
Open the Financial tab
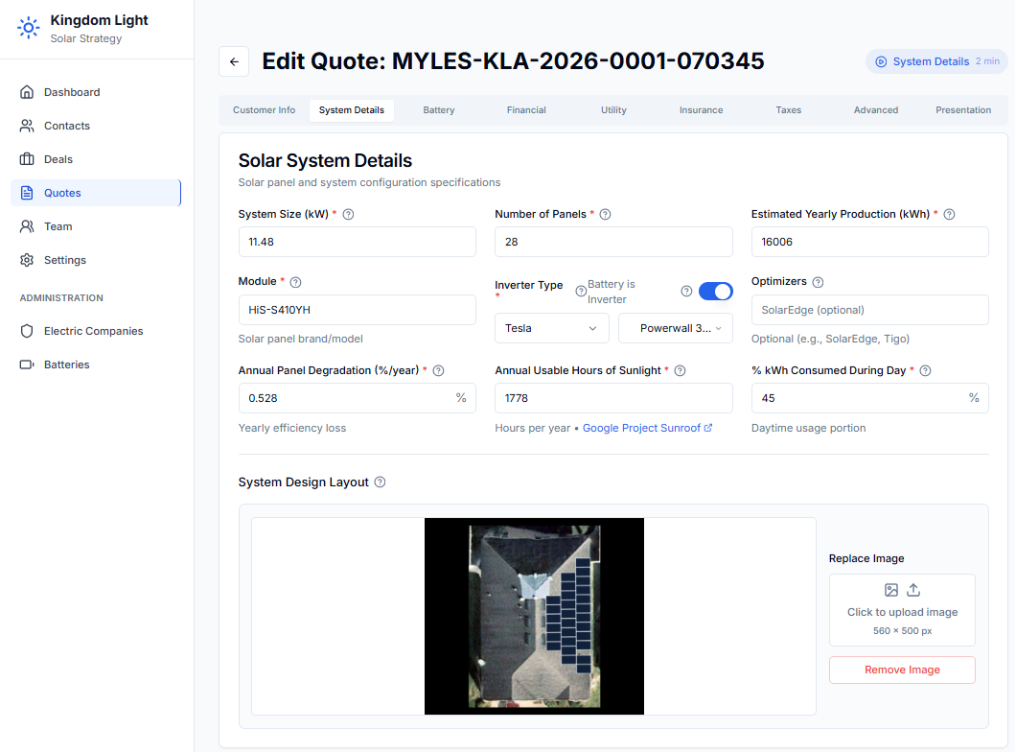pos(526,110)
